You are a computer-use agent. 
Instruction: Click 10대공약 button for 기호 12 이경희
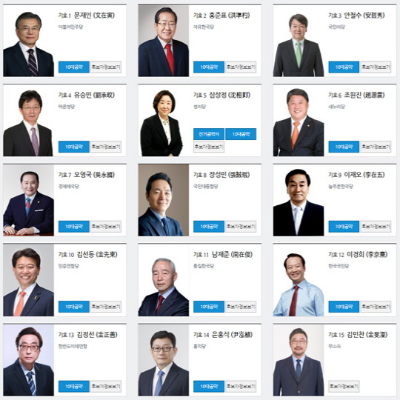[344, 307]
